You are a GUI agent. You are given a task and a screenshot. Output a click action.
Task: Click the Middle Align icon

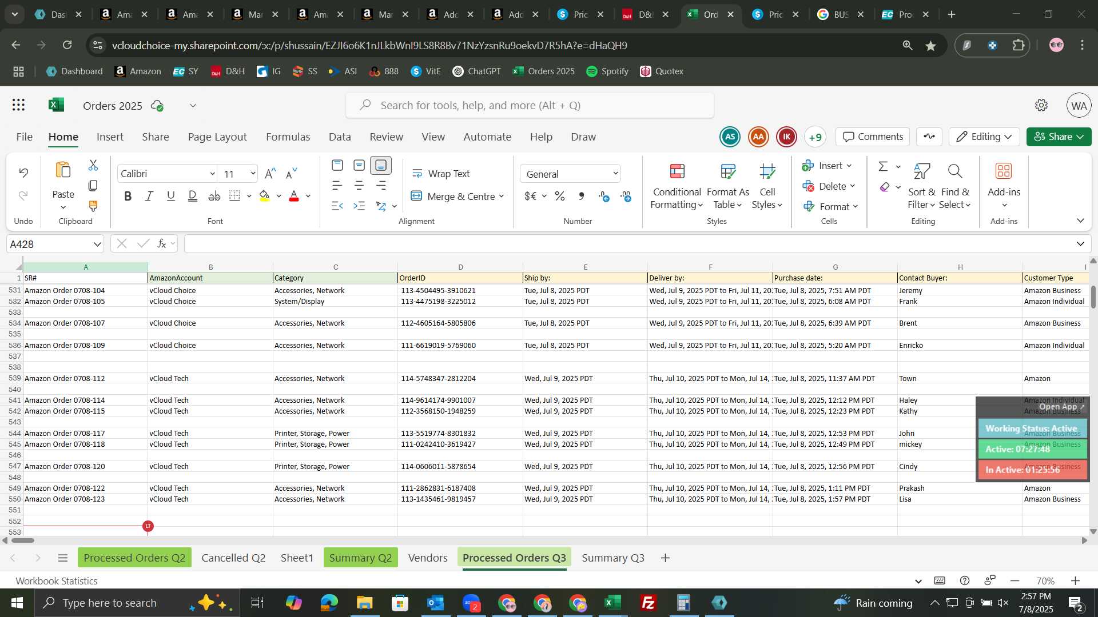coord(359,166)
